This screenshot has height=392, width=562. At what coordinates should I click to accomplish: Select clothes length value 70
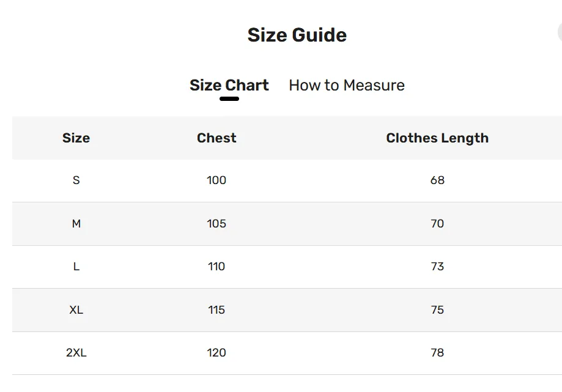(437, 224)
